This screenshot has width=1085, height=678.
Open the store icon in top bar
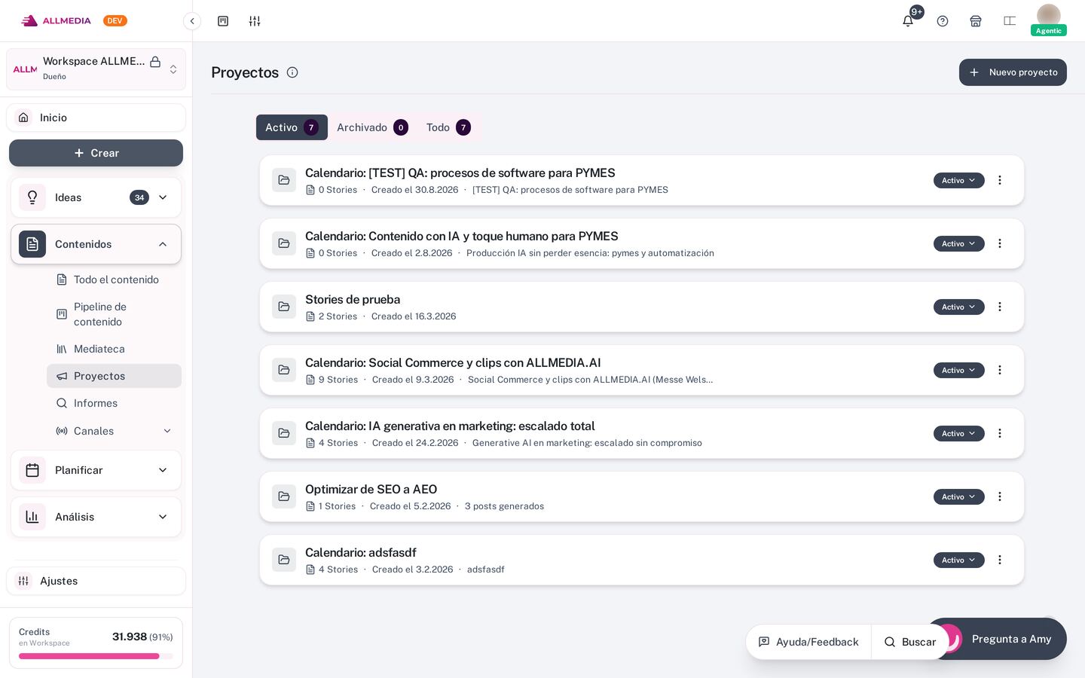point(976,21)
